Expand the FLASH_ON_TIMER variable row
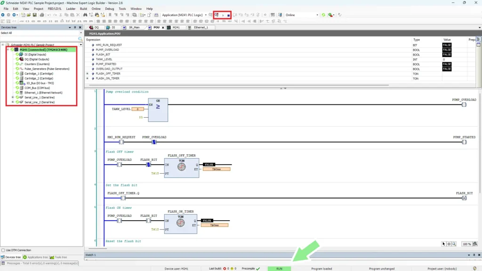The width and height of the screenshot is (482, 271). pos(87,79)
